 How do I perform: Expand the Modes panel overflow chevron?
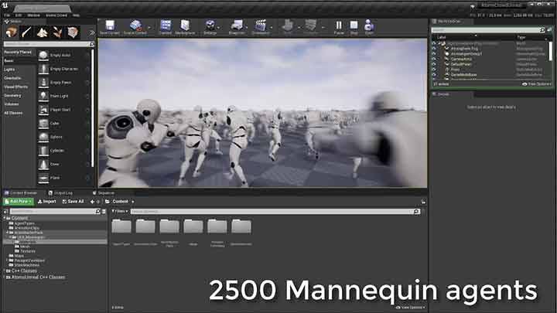pos(92,33)
